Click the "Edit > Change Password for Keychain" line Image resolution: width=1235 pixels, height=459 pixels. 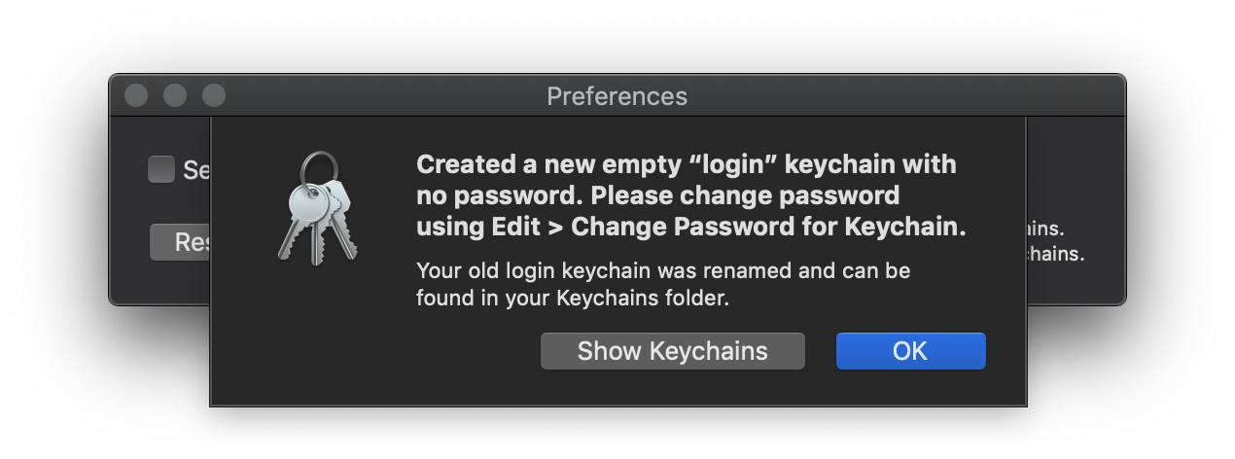[x=691, y=227]
